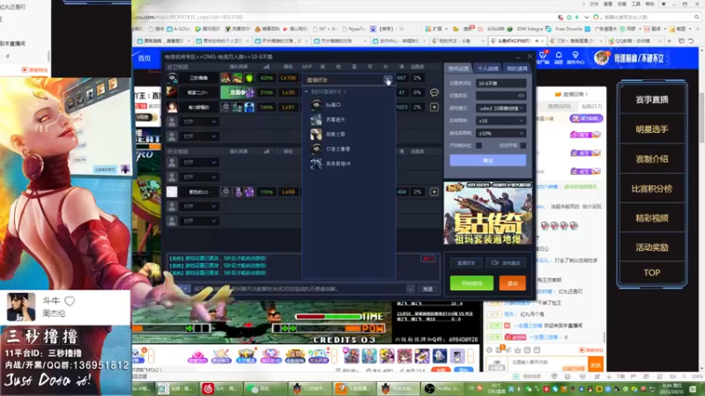The image size is (705, 396).
Task: Open second empty slot dropdown under team one
Action: click(x=199, y=136)
